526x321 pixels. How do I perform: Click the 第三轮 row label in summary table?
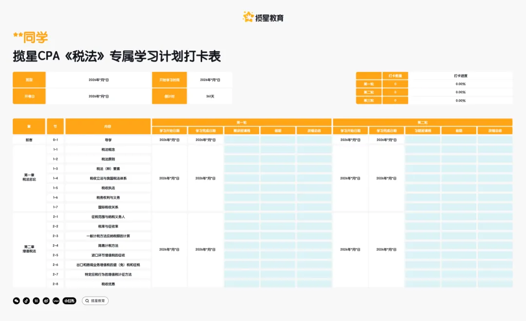pyautogui.click(x=369, y=100)
